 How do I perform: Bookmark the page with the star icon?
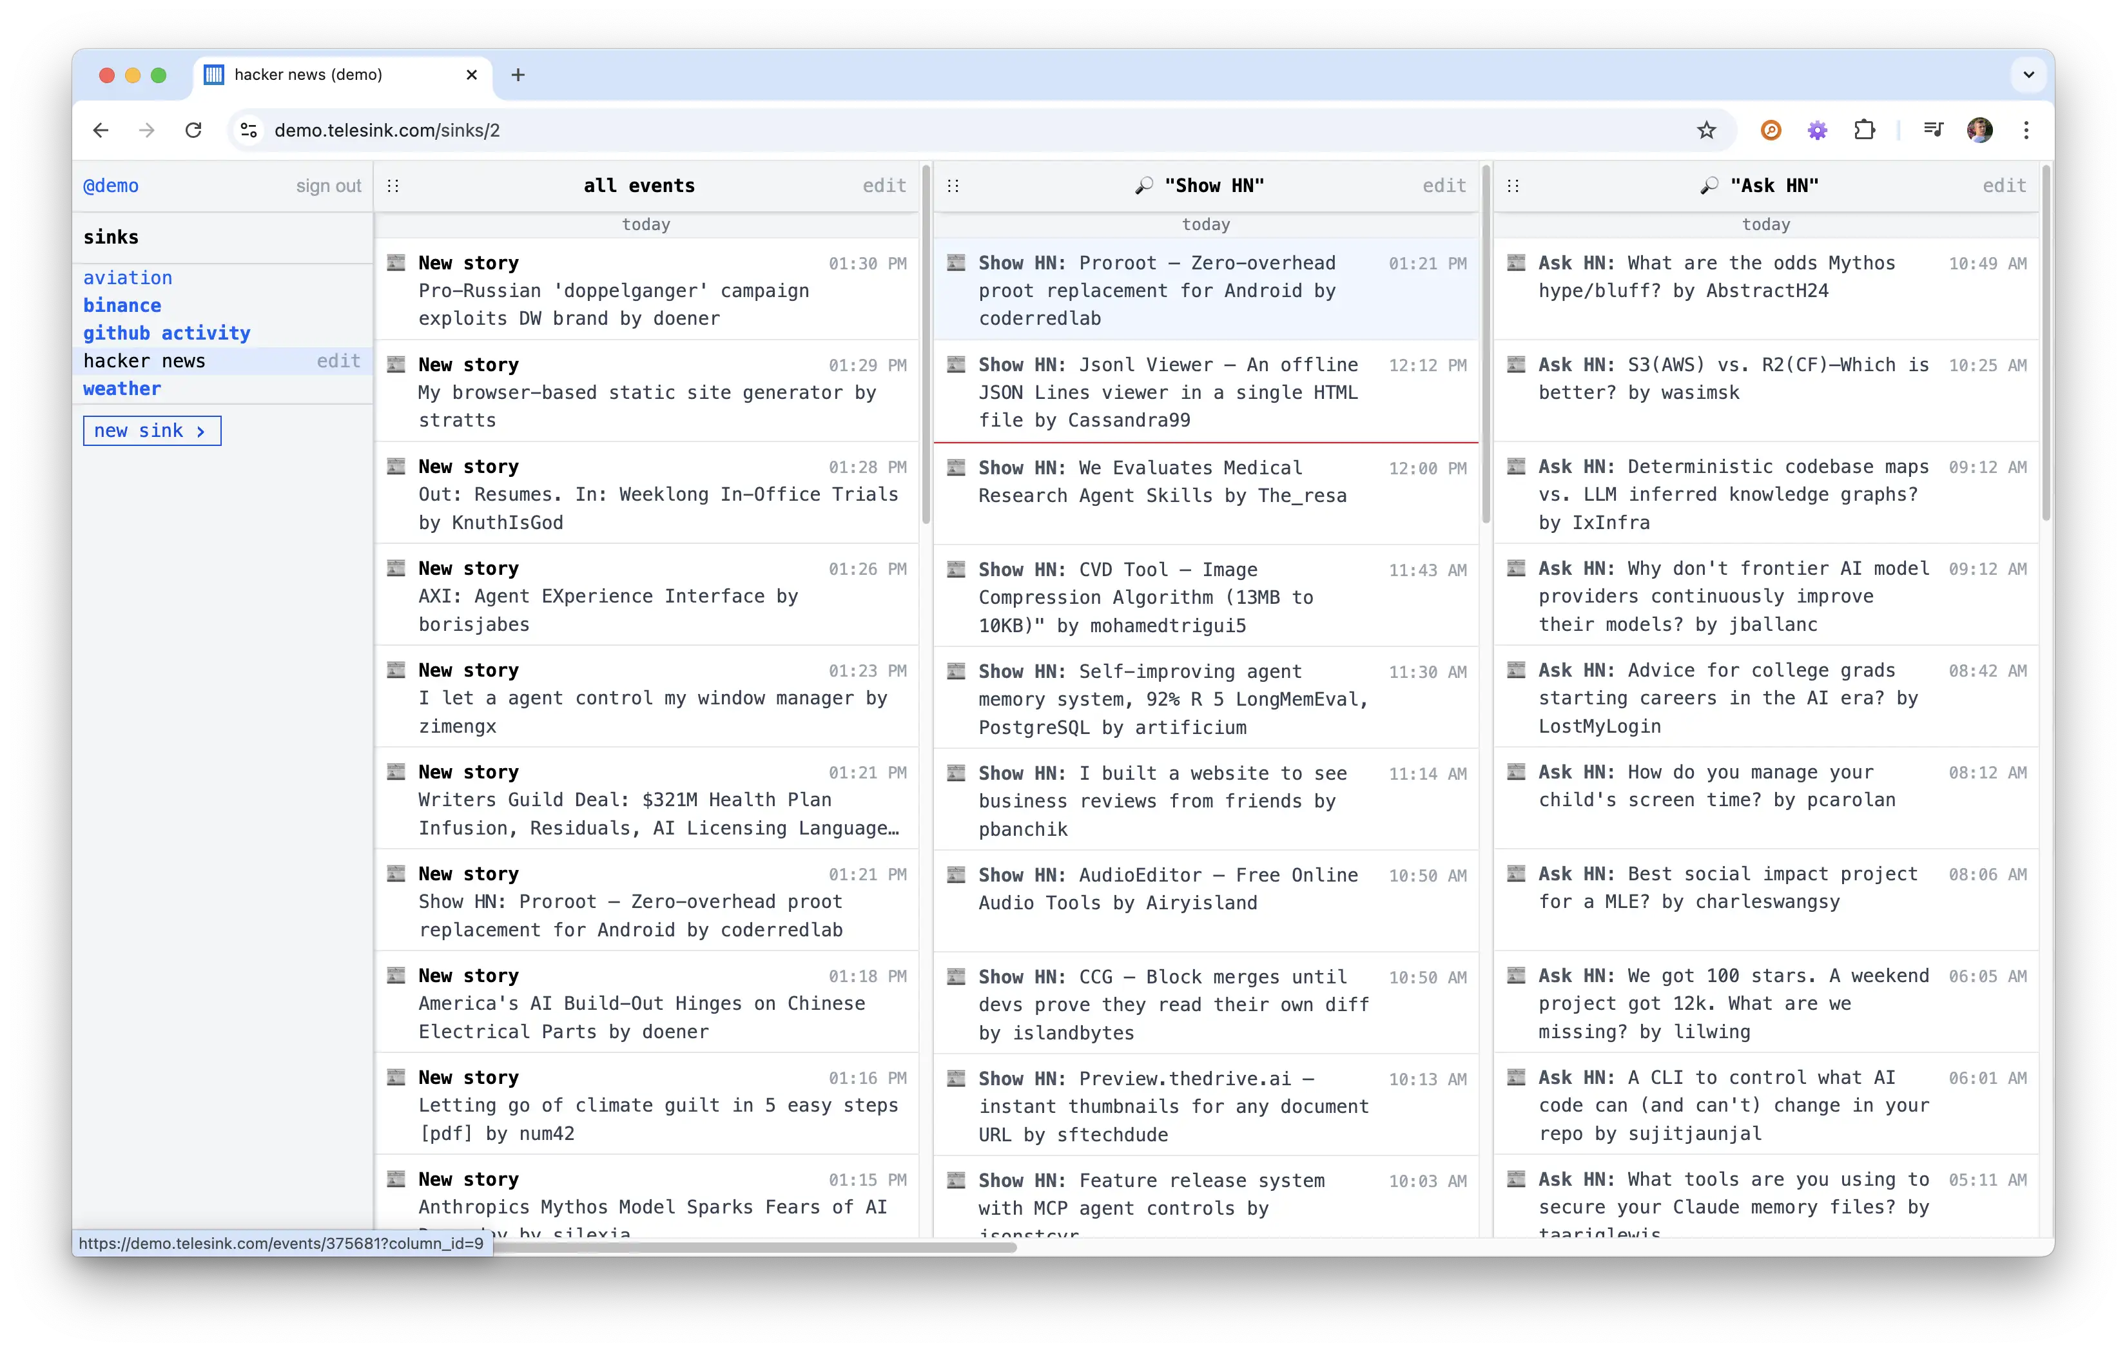coord(1707,130)
